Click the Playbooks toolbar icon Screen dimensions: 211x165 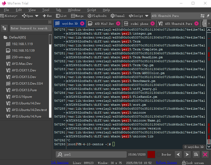pos(97,16)
